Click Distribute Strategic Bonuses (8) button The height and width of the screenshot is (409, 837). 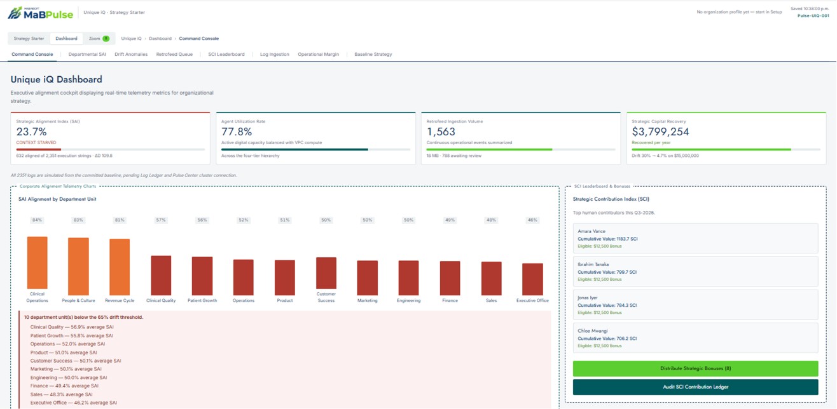[x=695, y=368]
